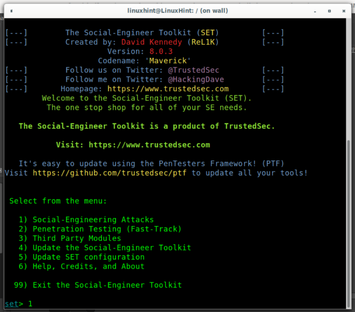
Task: Click Exit the Social-Engineer Toolkit option
Action: pyautogui.click(x=107, y=285)
